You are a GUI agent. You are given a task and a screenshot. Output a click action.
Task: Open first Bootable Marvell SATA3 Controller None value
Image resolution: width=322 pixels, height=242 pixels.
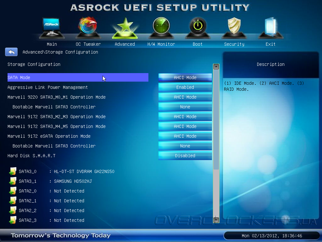coord(185,107)
